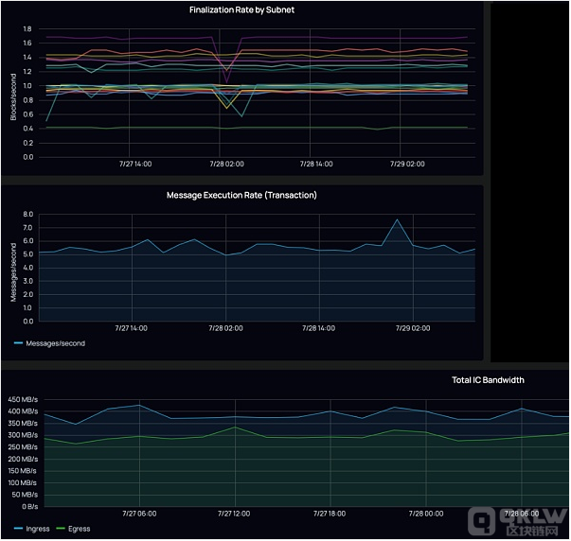Screen dimensions: 571x541
Task: Click '7/28 02:00' label under message execution chart
Action: pyautogui.click(x=225, y=328)
